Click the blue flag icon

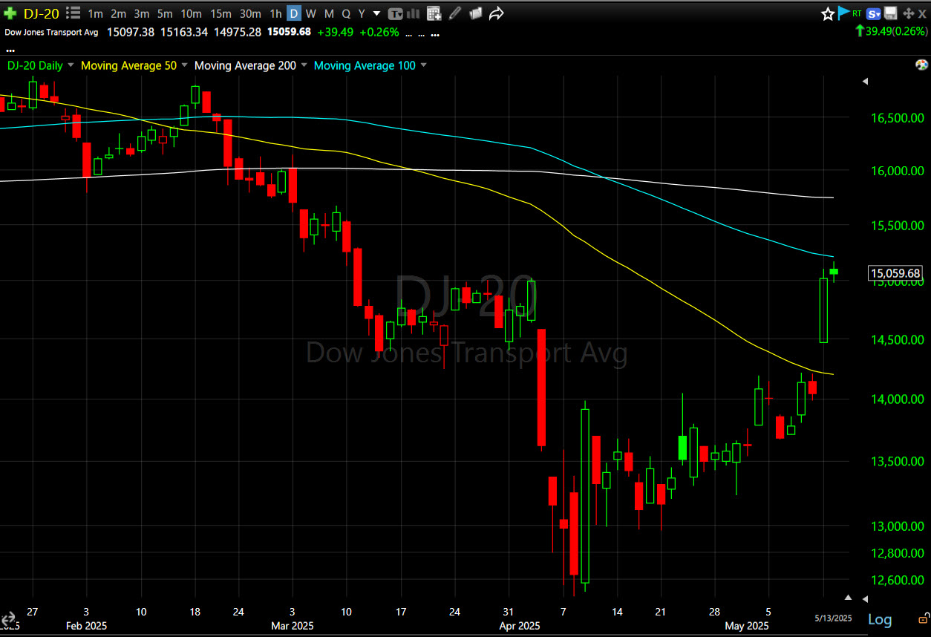843,13
